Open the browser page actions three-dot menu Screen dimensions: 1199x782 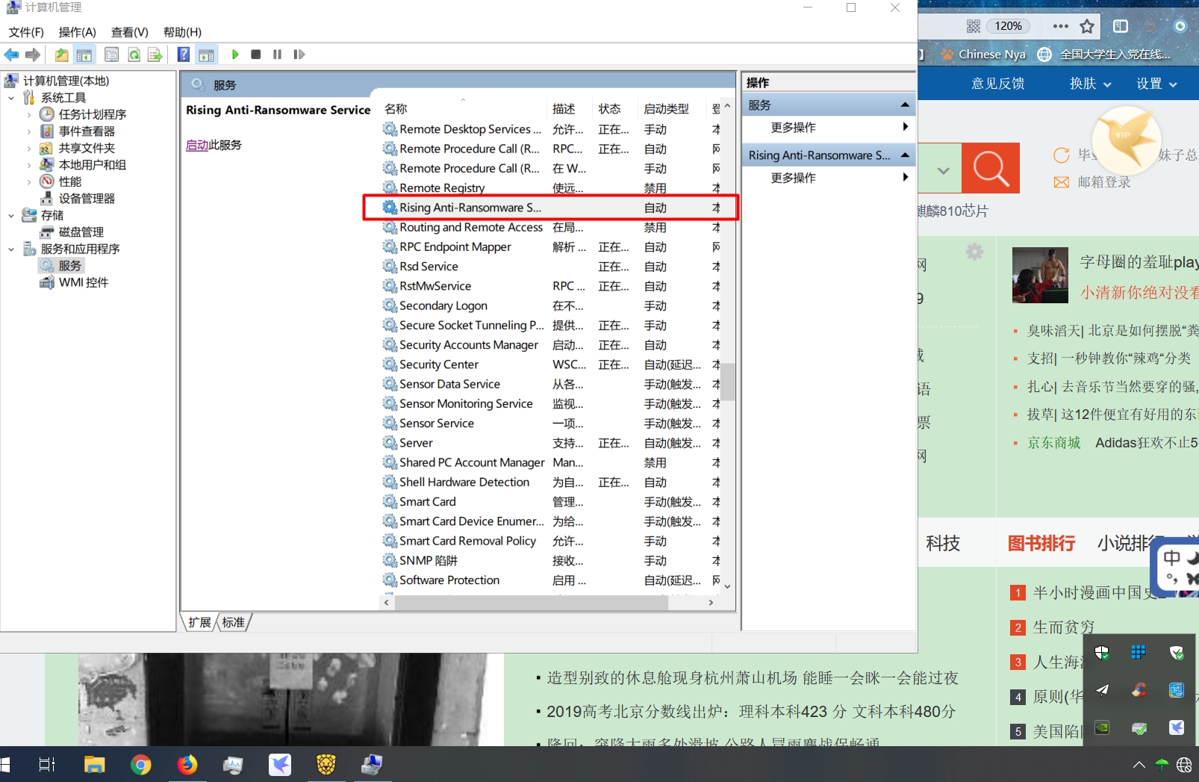1060,26
